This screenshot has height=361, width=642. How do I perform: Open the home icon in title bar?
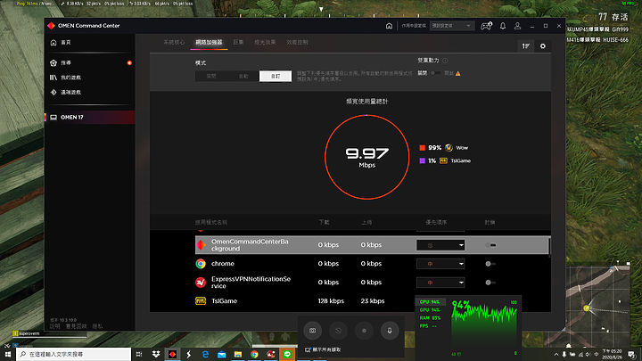(x=389, y=26)
